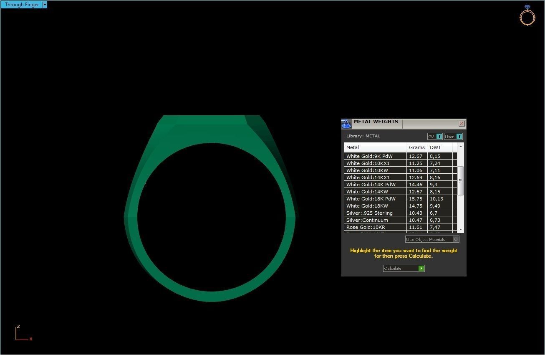
Task: Open the Through Finger viewport dropdown arrow
Action: (45, 5)
